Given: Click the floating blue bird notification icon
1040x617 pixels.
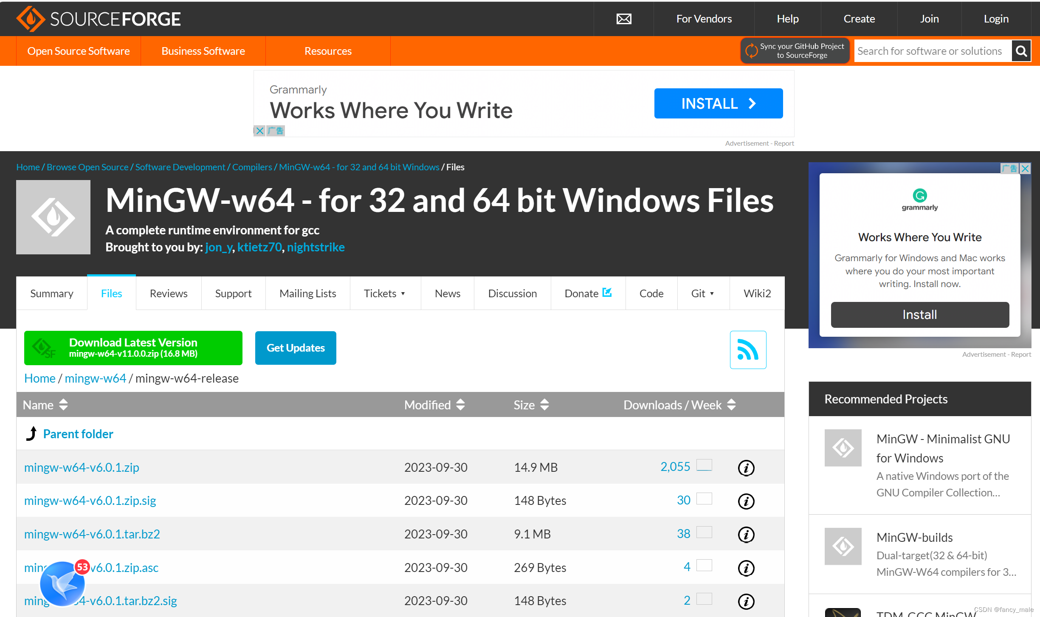Looking at the screenshot, I should 62,584.
